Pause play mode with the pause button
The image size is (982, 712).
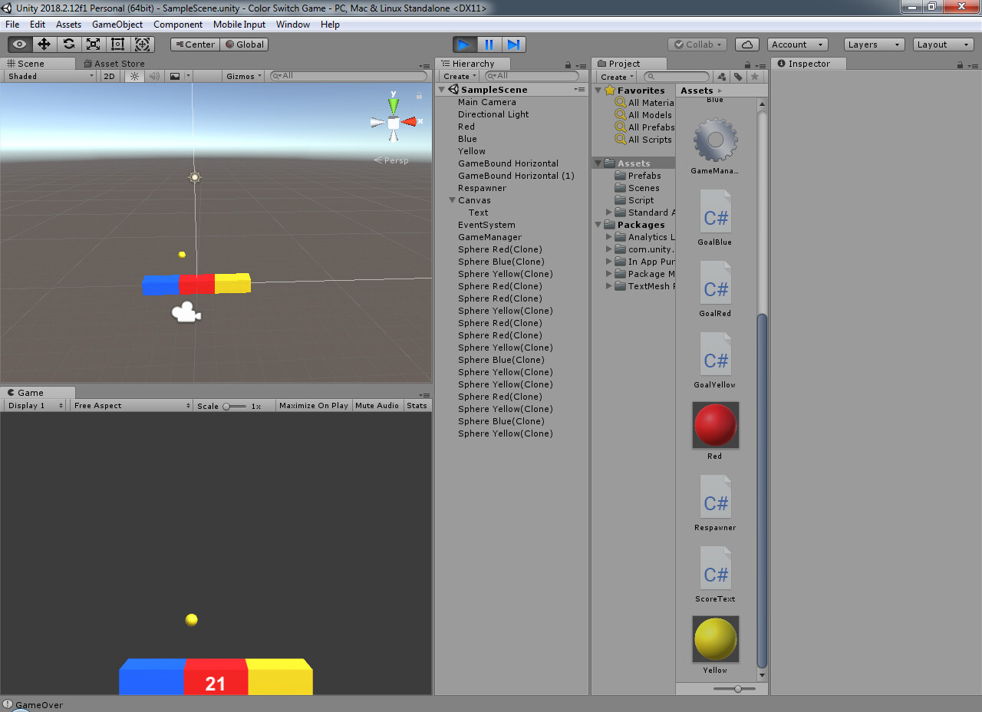click(489, 44)
